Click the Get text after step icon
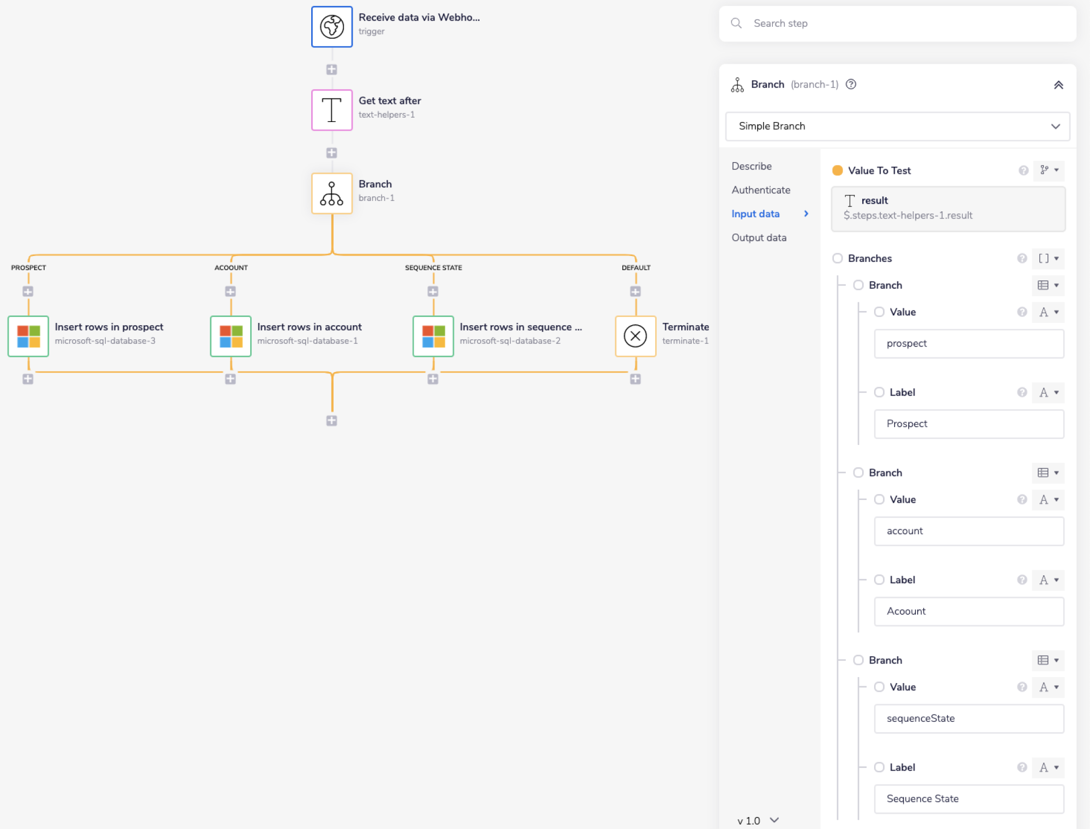 (x=332, y=109)
